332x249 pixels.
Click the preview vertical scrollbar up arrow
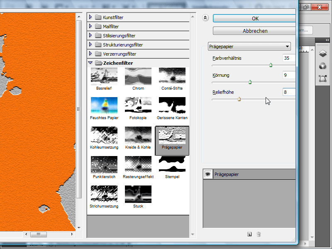coord(79,17)
